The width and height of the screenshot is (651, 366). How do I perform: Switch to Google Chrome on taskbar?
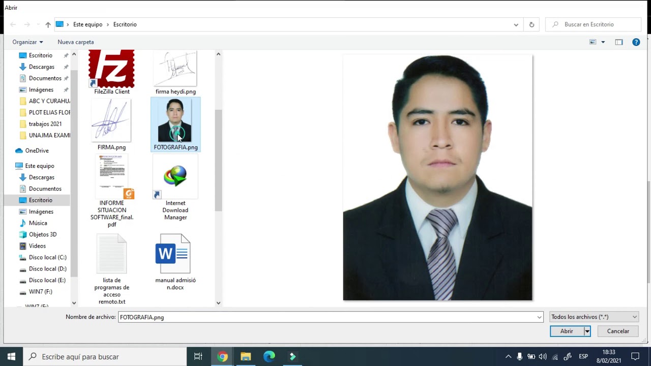coord(222,356)
